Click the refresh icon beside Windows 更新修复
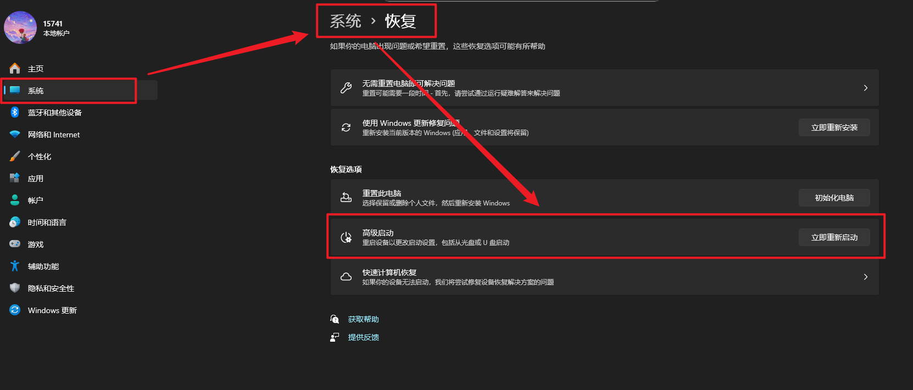The width and height of the screenshot is (913, 390). click(346, 127)
